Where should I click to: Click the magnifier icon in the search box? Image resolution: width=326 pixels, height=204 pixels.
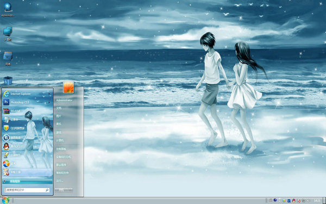(x=47, y=190)
